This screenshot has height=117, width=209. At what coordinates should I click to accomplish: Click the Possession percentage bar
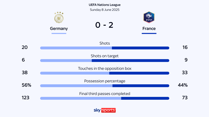point(104,86)
